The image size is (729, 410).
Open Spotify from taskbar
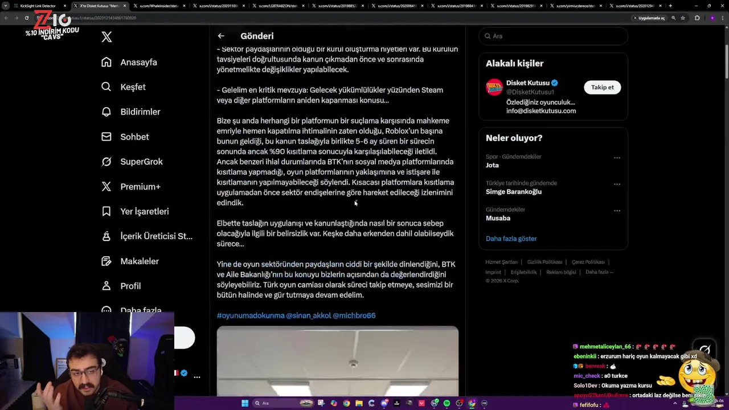[447, 403]
